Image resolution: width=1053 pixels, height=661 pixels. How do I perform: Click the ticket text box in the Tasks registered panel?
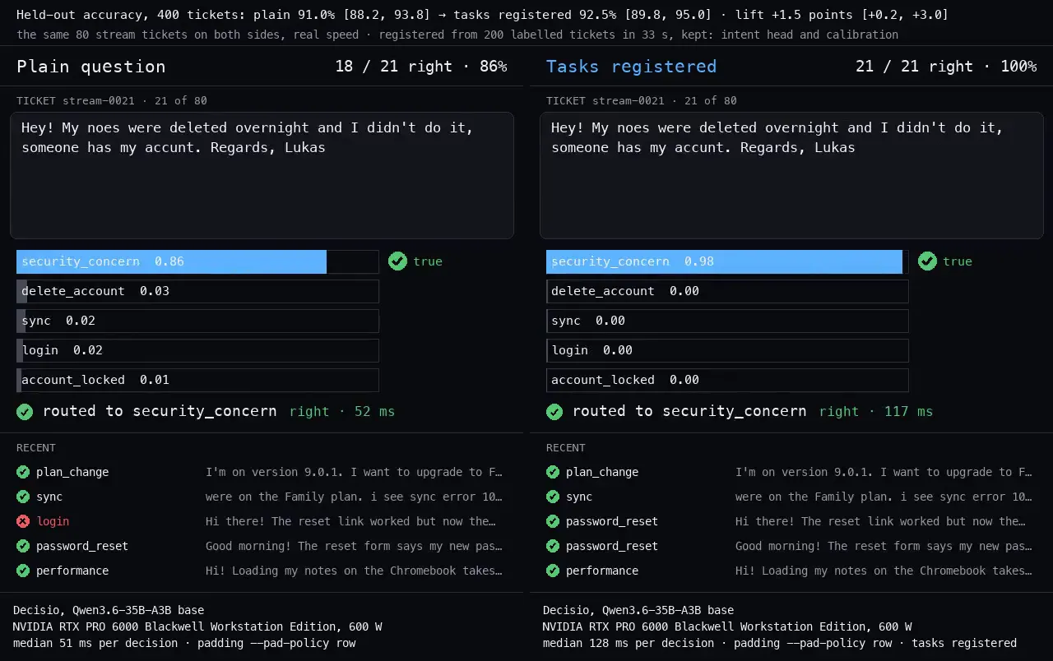tap(791, 176)
